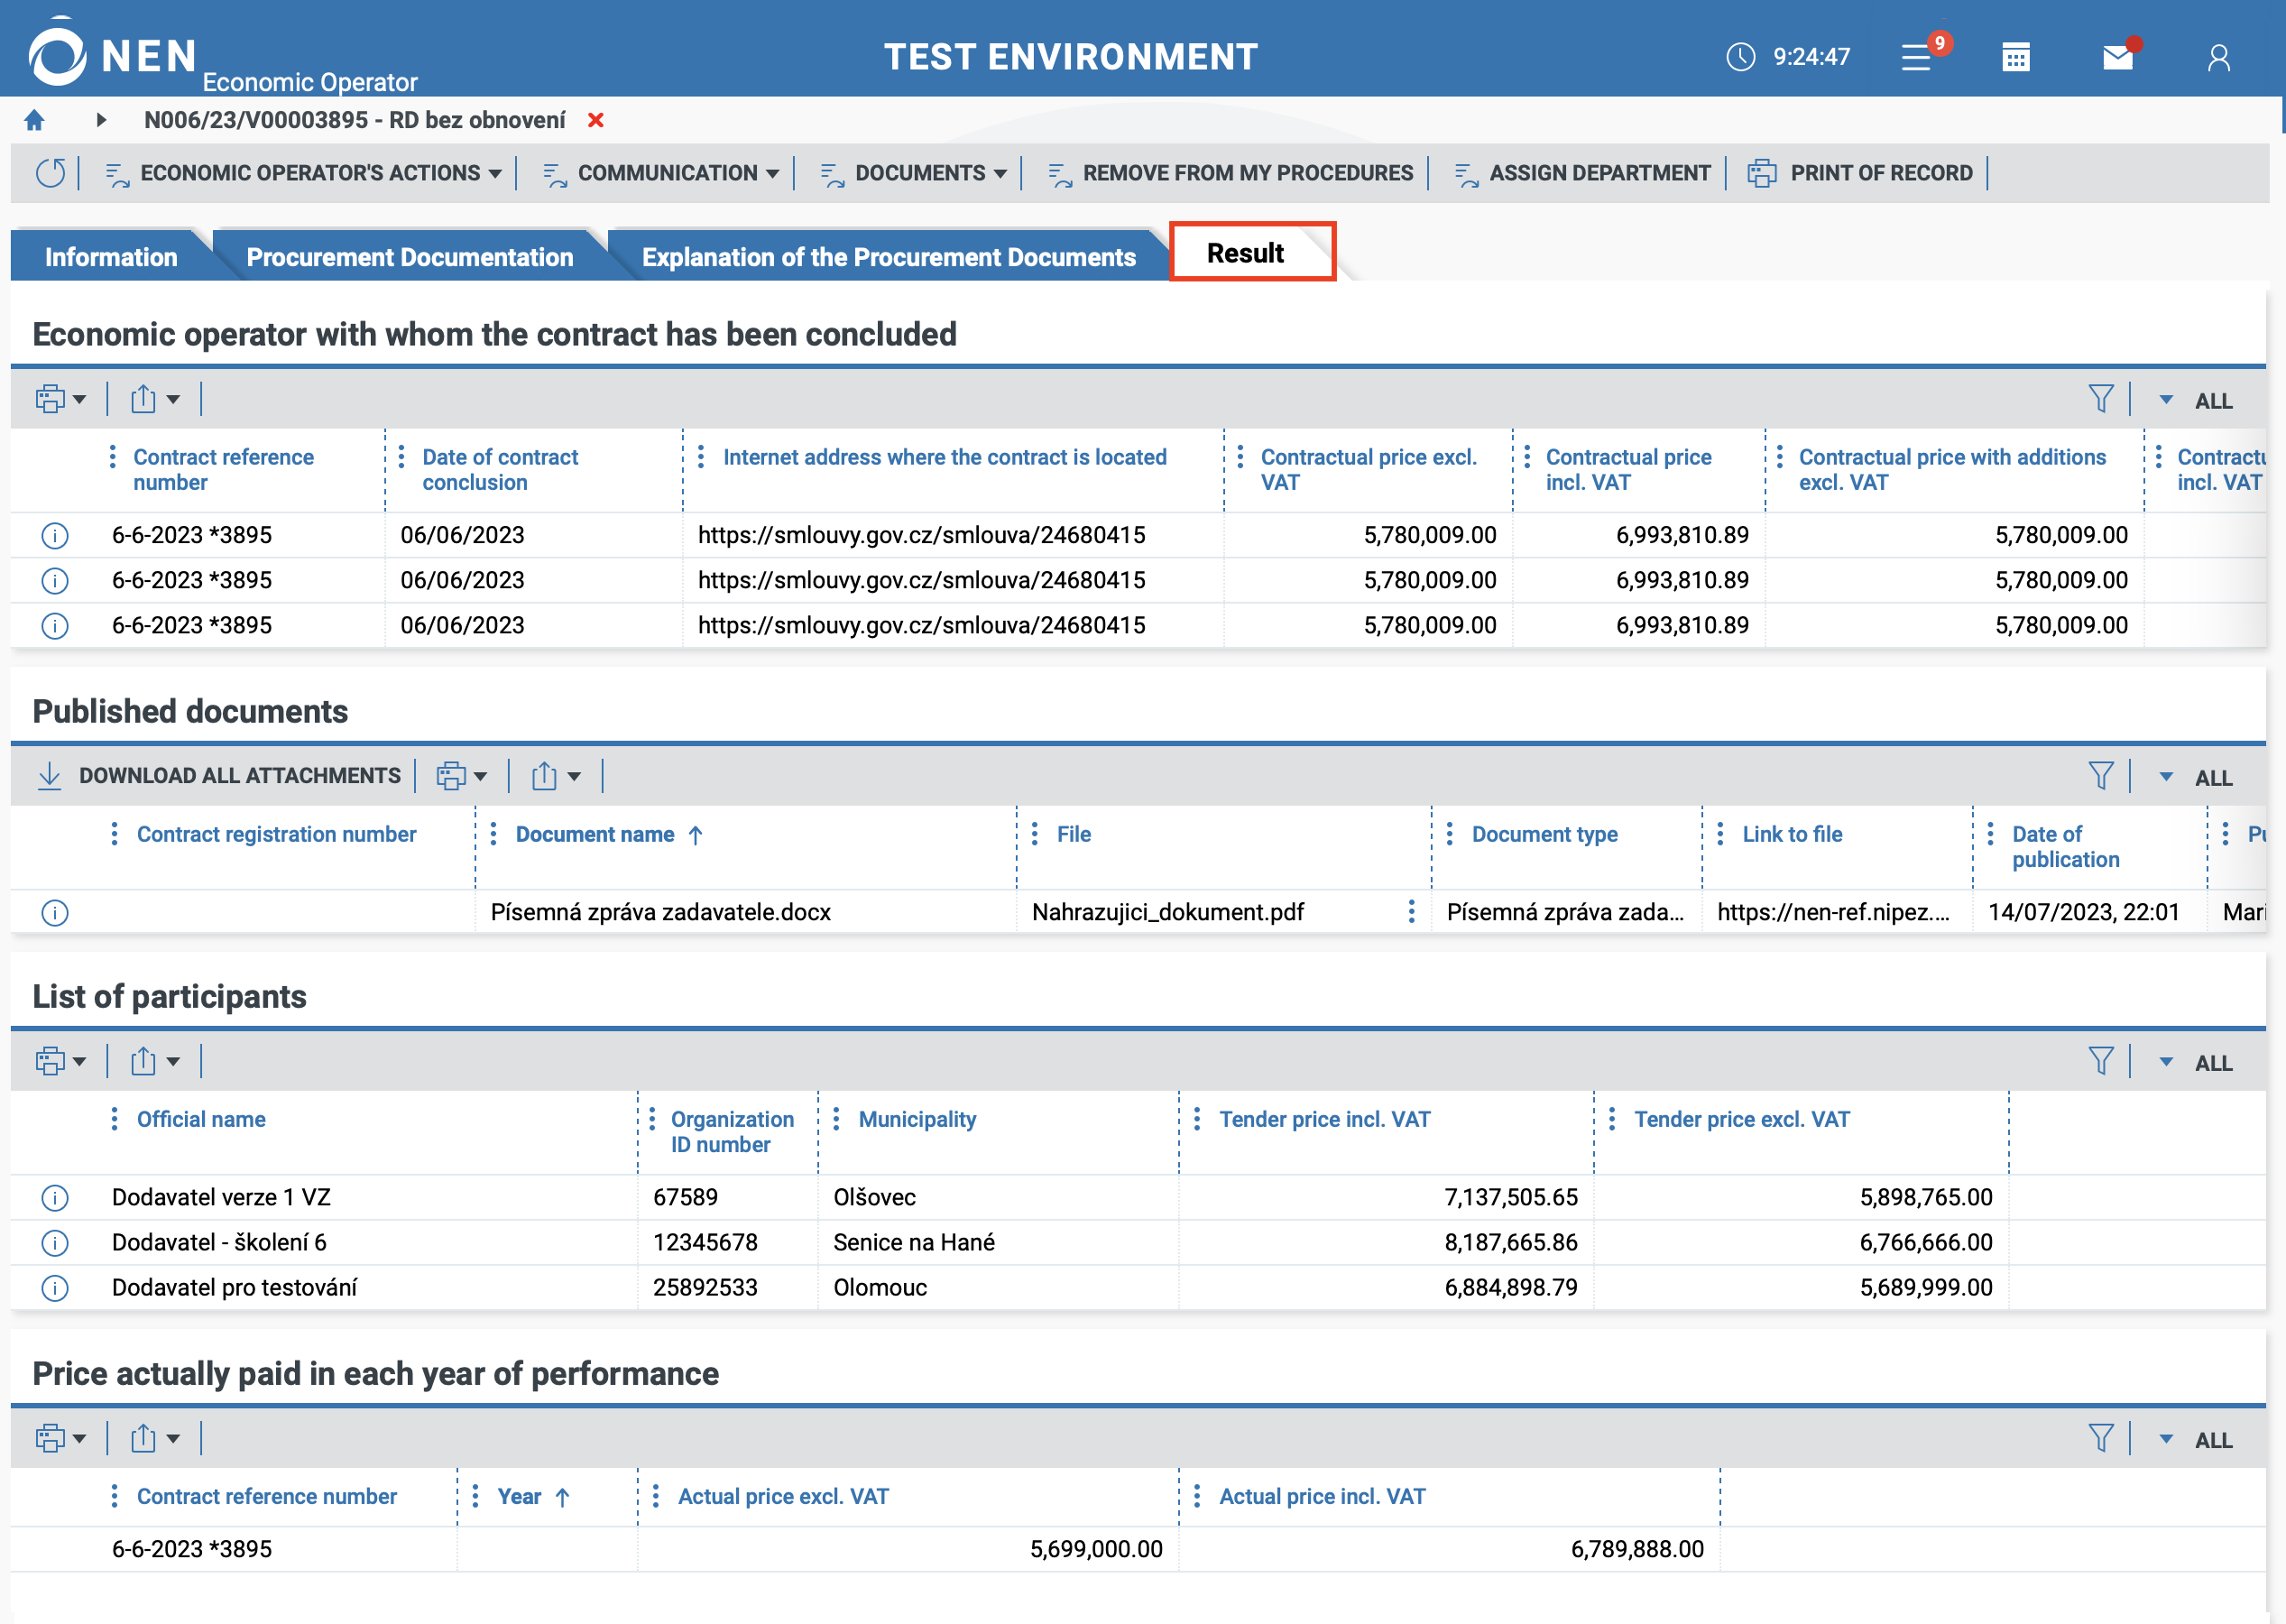Click the home icon in breadcrumb
Viewport: 2286px width, 1624px height.
(34, 121)
